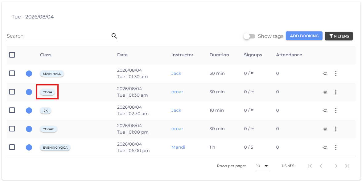Click the JK class chip
362x181 pixels.
coord(45,111)
